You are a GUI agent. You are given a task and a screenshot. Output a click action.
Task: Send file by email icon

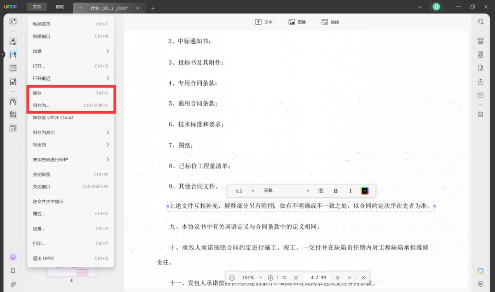[x=481, y=95]
